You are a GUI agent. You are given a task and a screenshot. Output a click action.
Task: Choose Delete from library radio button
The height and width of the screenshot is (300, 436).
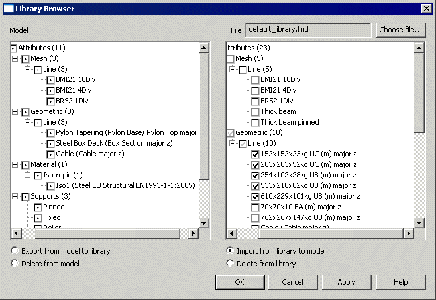pyautogui.click(x=230, y=264)
